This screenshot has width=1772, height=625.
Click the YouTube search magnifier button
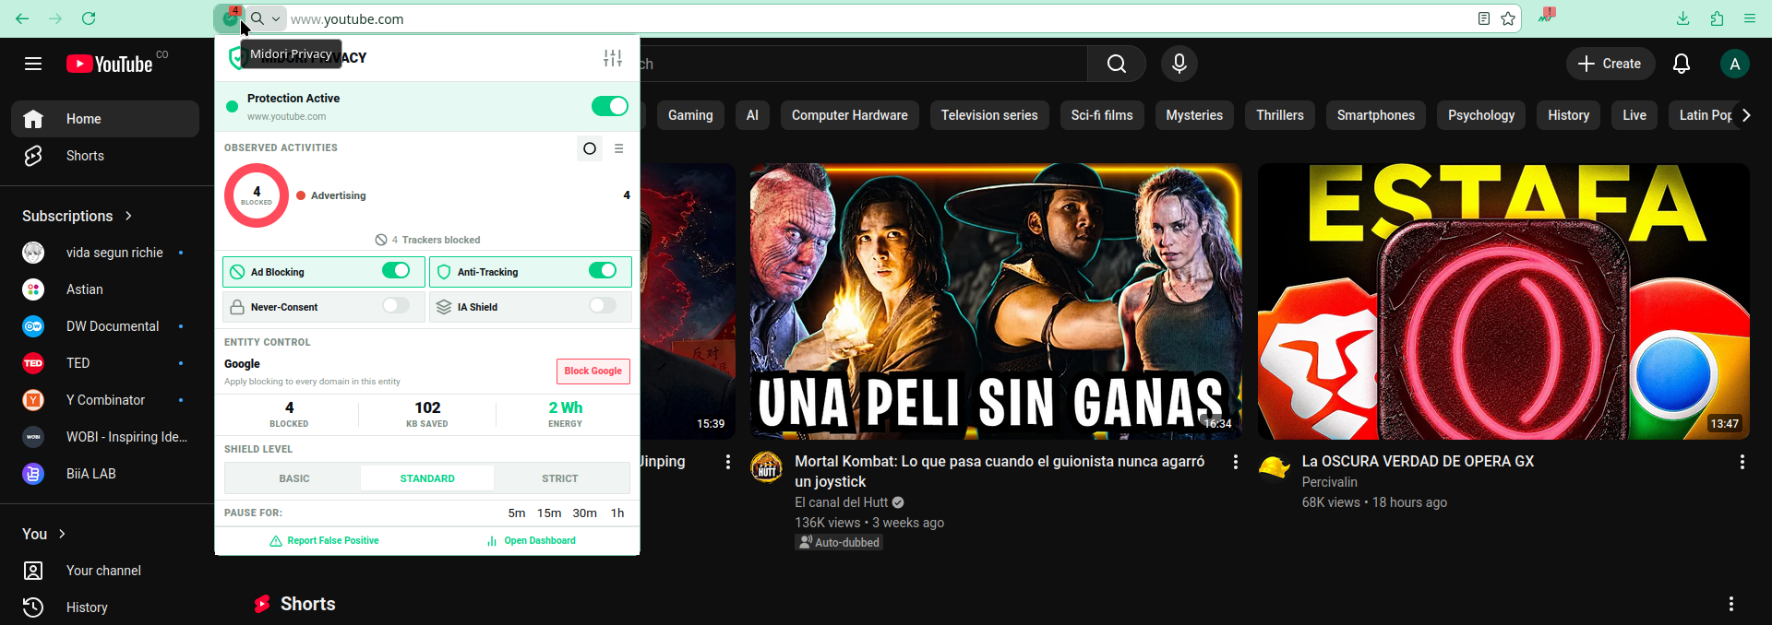pos(1117,64)
